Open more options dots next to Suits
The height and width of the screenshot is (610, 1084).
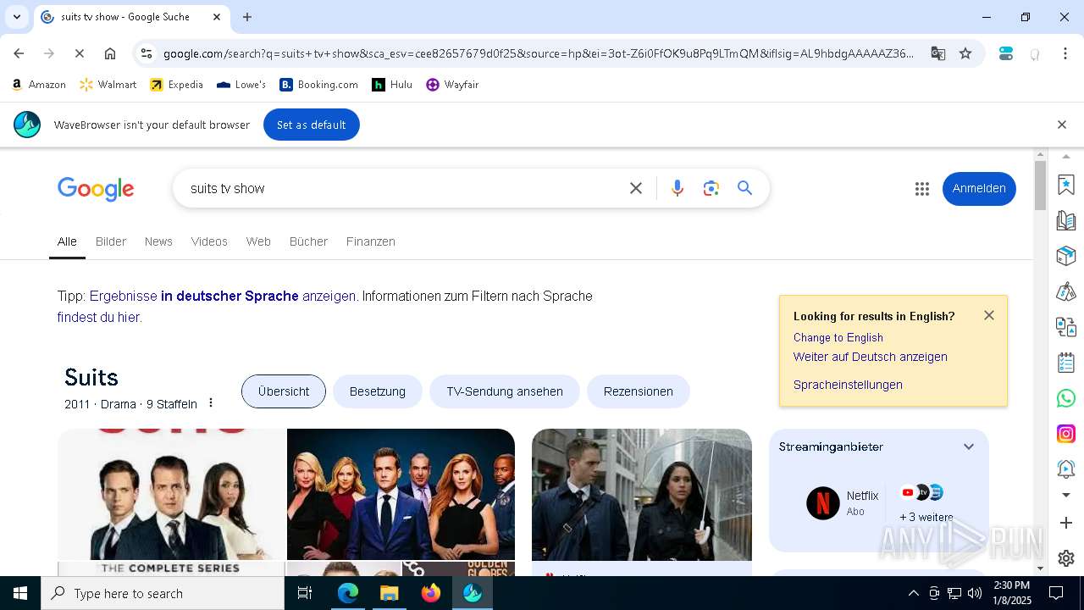[x=211, y=403]
